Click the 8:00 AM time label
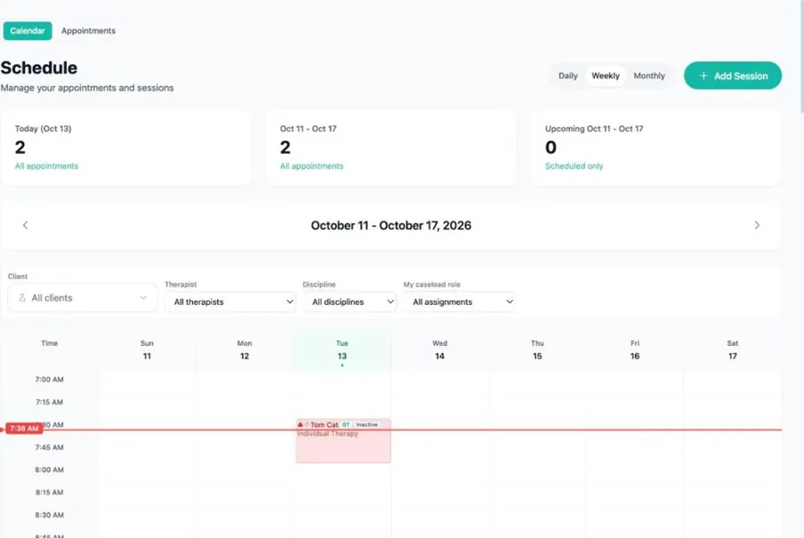 [x=49, y=470]
